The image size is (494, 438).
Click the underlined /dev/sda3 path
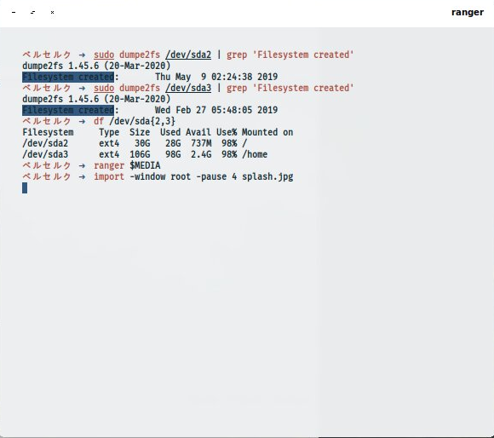pyautogui.click(x=188, y=88)
